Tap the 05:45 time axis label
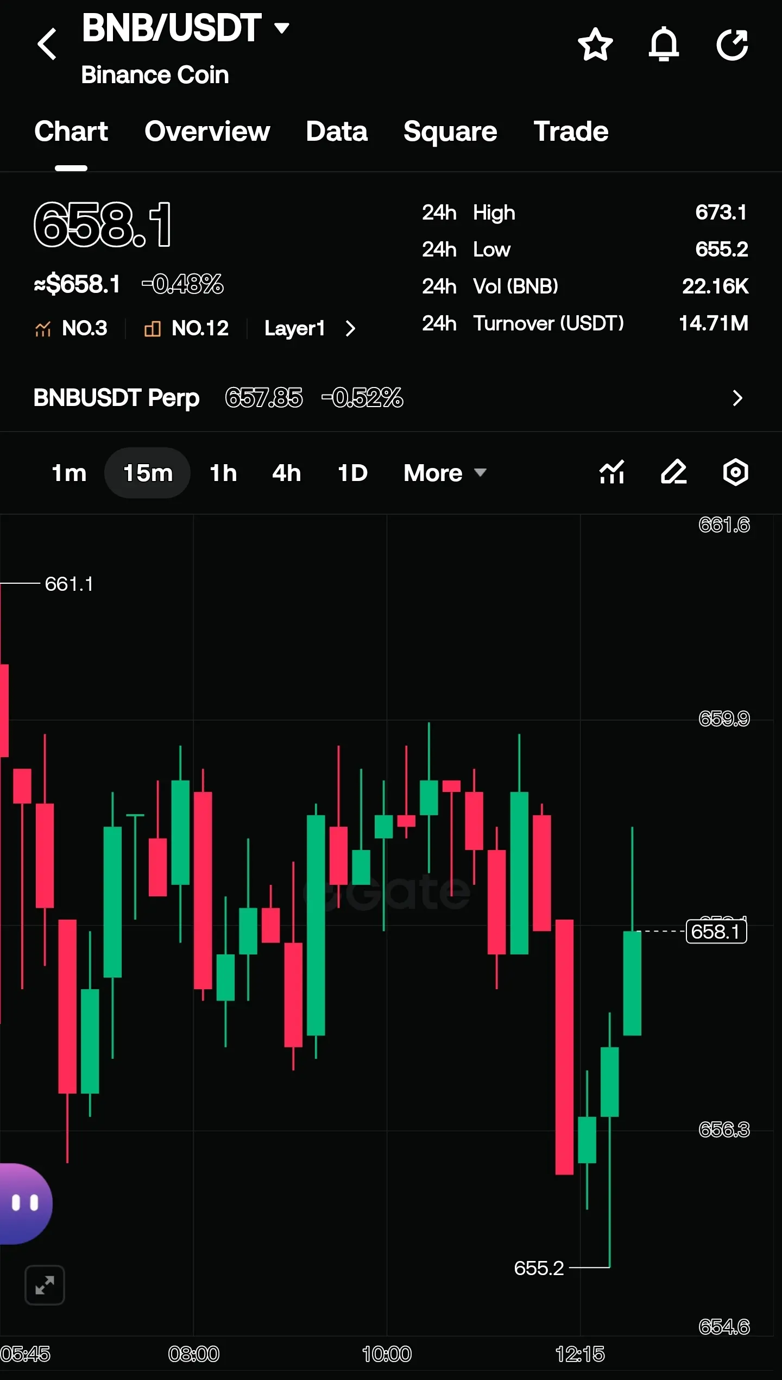Viewport: 782px width, 1380px height. coord(25,1354)
